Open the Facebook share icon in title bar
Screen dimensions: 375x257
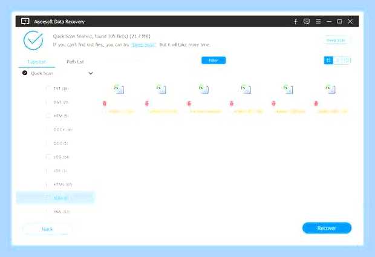pyautogui.click(x=296, y=22)
